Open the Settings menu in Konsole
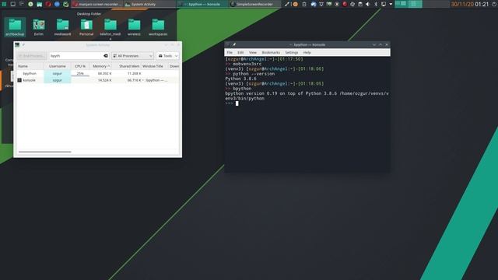Screen dimensions: 498x280 coord(292,52)
